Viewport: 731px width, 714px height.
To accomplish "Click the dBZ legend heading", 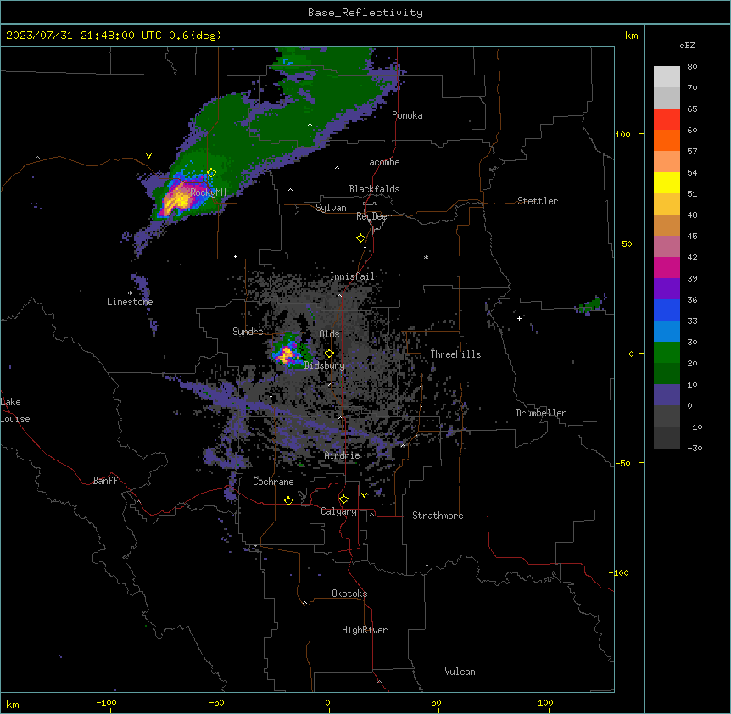I will (687, 45).
